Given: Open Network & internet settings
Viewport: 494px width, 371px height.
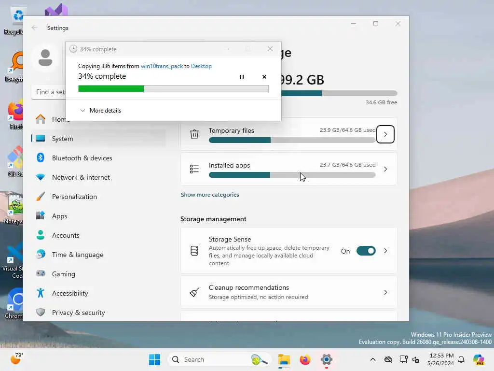Looking at the screenshot, I should (98, 177).
